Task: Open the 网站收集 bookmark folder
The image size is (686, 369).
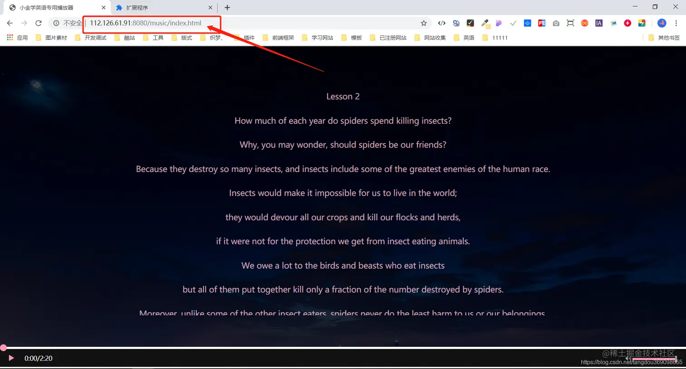Action: [430, 38]
